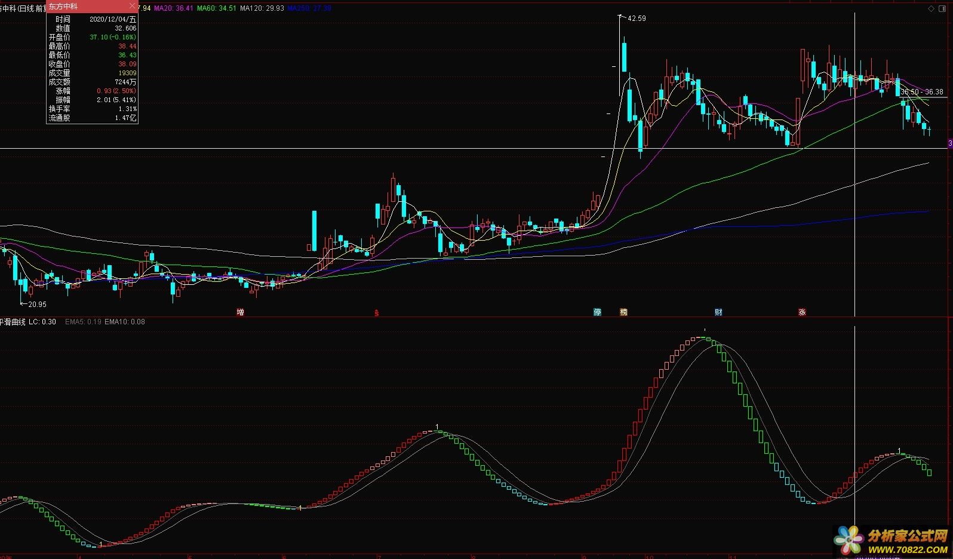953x559 pixels.
Task: Click the 开盘价 value 37.10
Action: pyautogui.click(x=113, y=37)
